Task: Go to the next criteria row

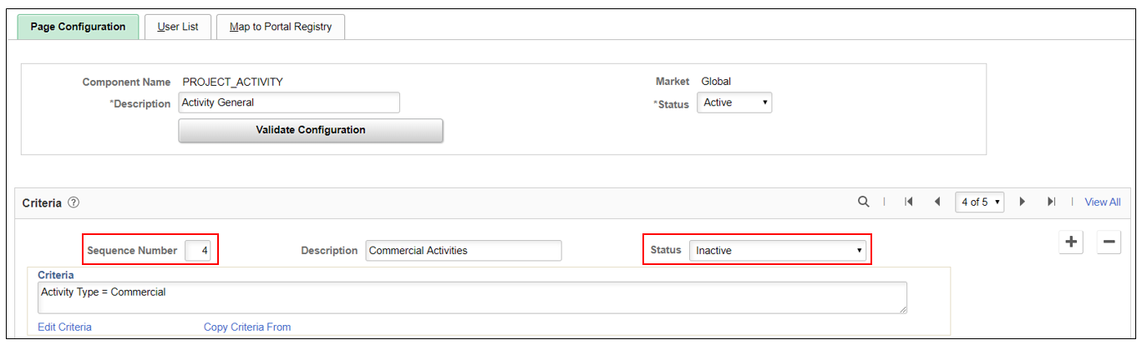Action: (1022, 202)
